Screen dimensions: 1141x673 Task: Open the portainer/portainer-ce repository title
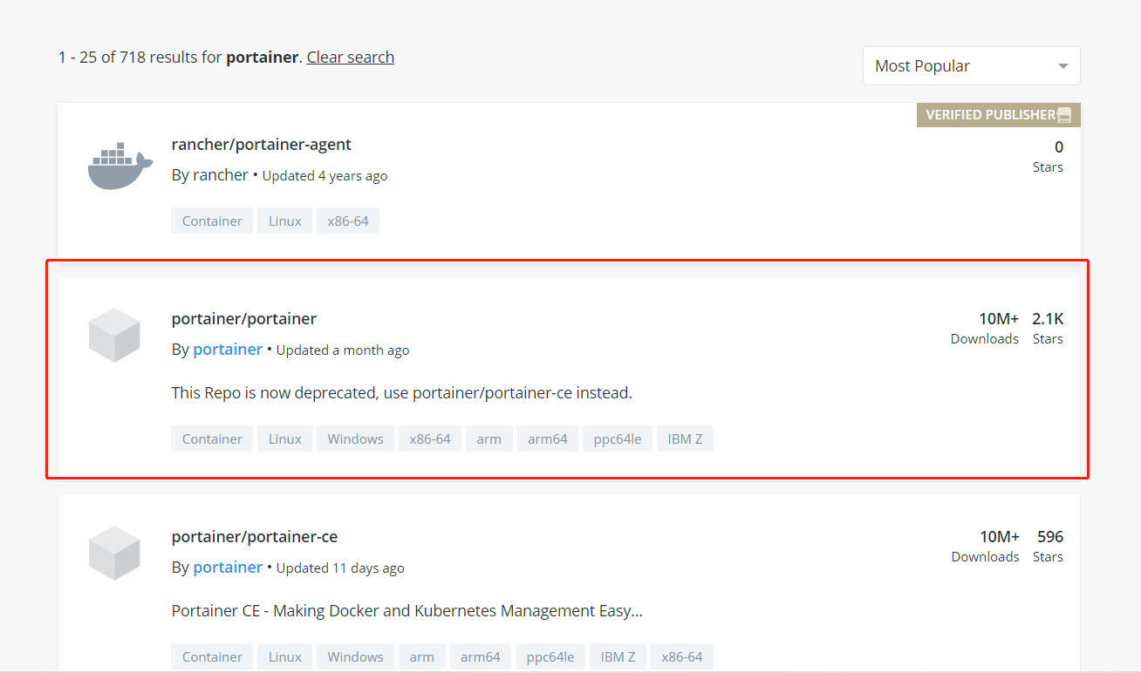[x=255, y=537]
